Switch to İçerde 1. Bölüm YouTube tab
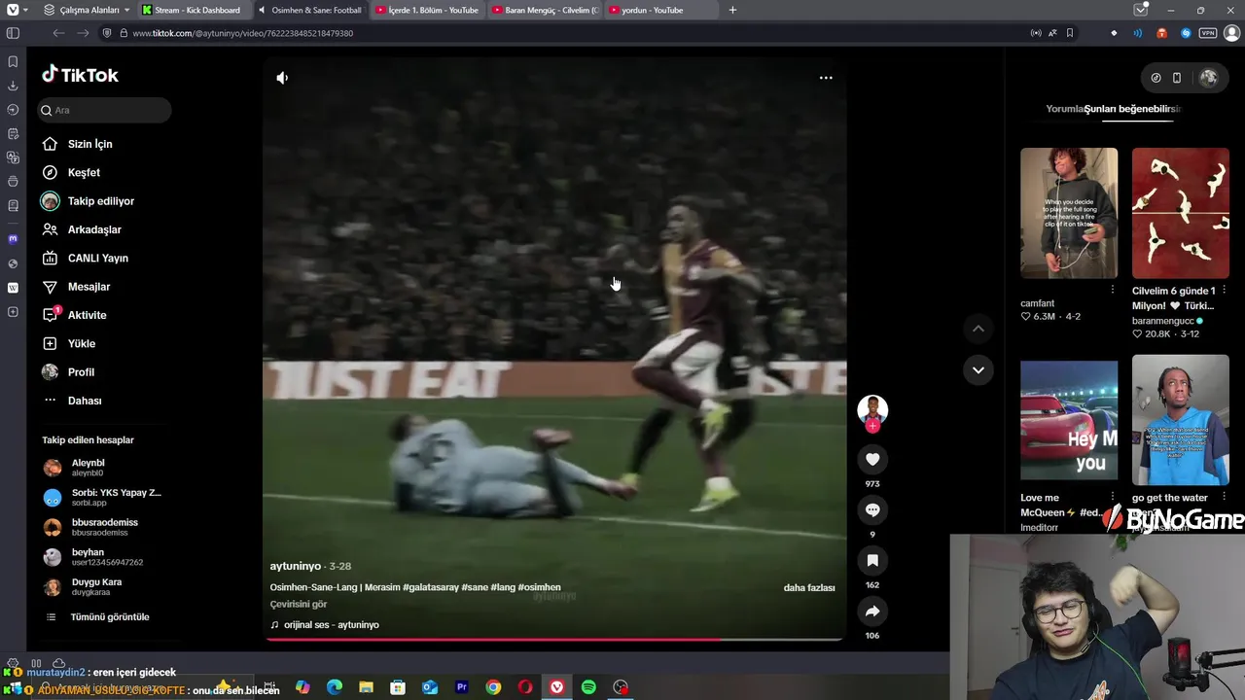This screenshot has width=1245, height=700. pos(428,10)
